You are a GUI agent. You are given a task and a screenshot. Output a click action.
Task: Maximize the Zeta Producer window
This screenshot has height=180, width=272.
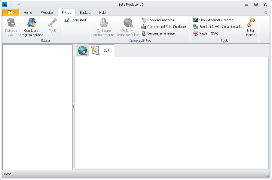[x=256, y=4]
